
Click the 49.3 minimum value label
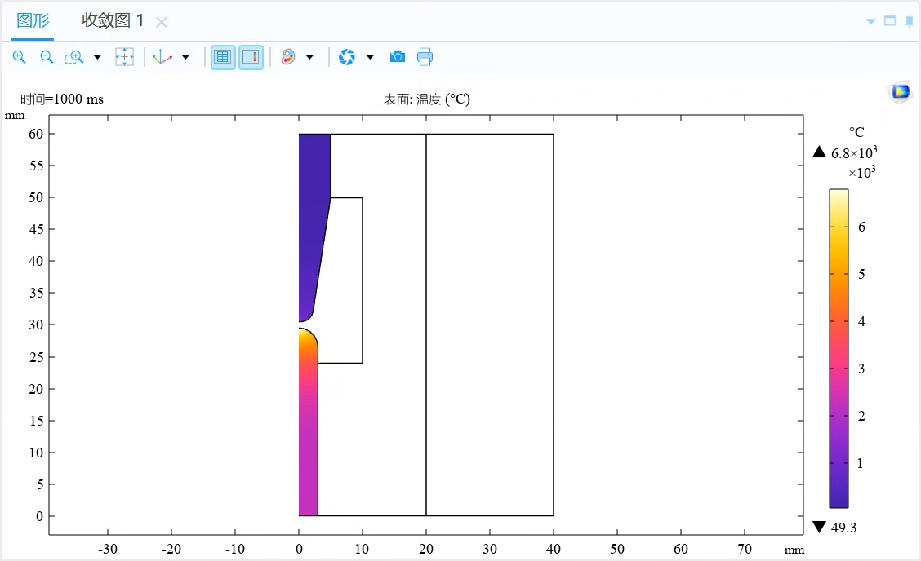[844, 528]
